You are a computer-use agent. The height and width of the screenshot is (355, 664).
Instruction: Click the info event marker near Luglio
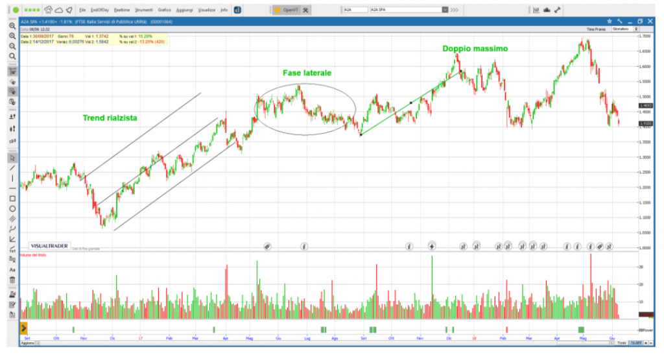pos(304,246)
